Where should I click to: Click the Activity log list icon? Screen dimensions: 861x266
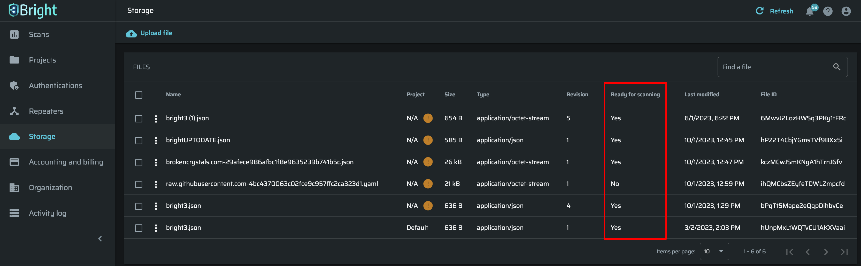tap(14, 213)
